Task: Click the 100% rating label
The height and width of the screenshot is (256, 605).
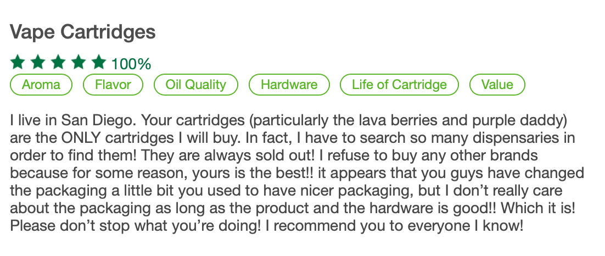Action: 131,64
